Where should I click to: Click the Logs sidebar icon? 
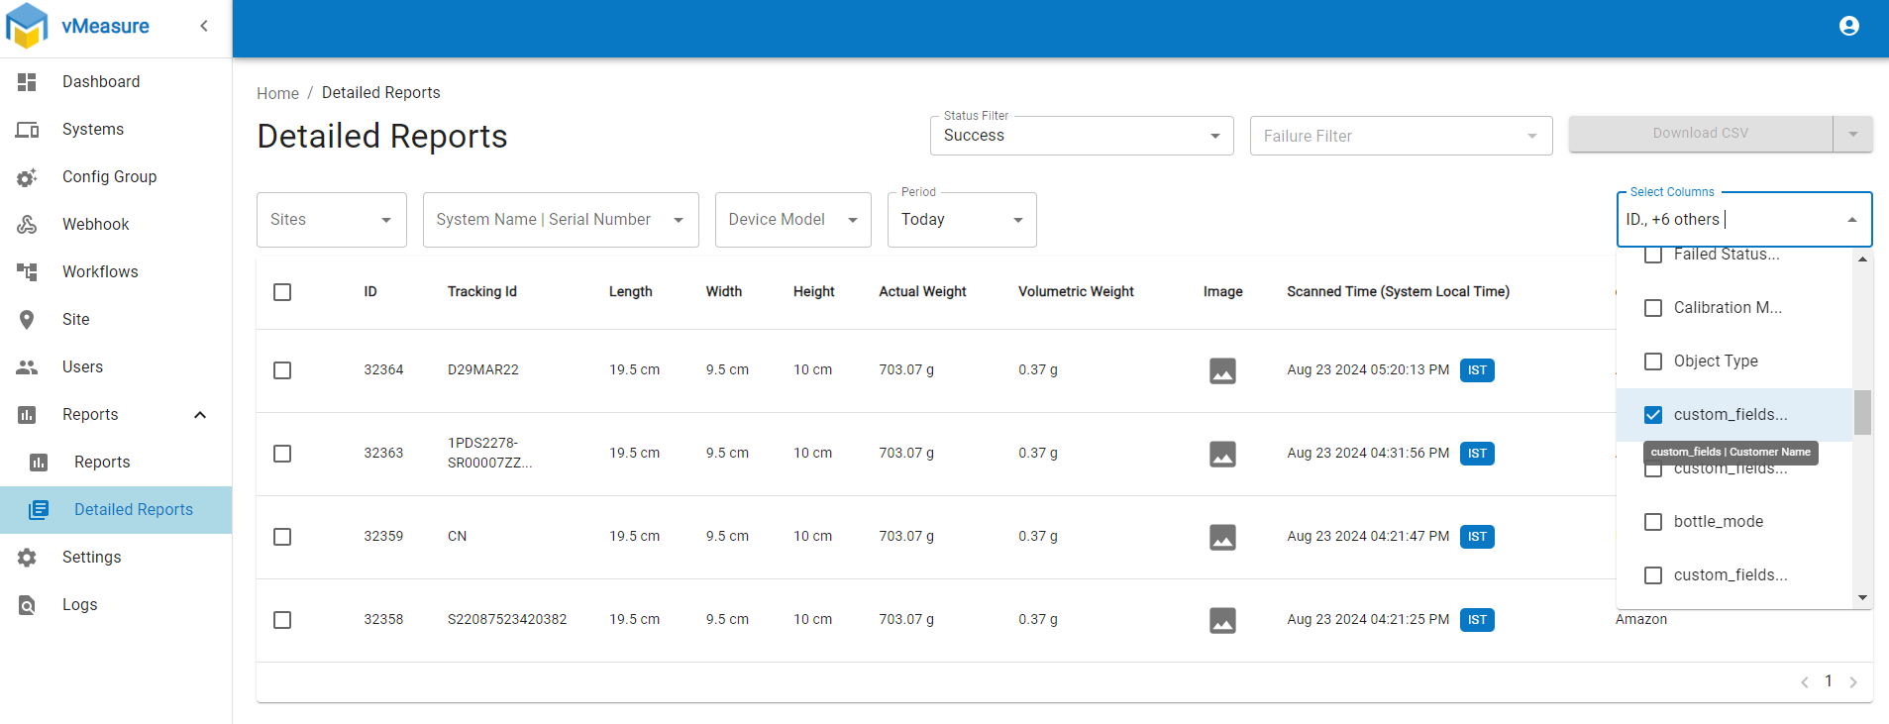coord(27,605)
